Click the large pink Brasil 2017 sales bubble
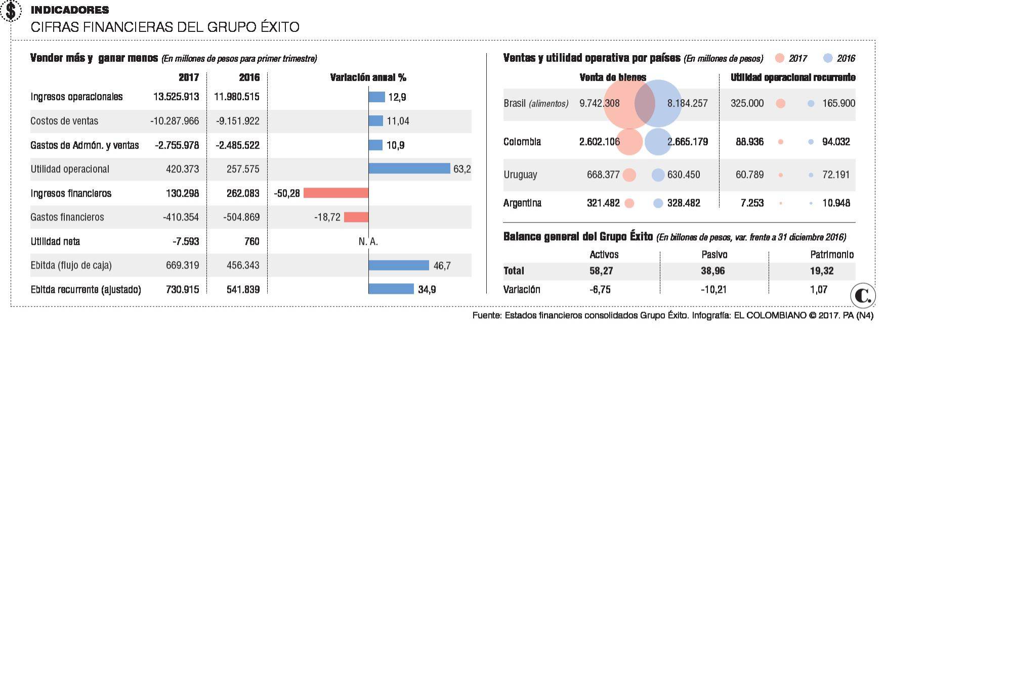This screenshot has height=692, width=1012. (x=629, y=104)
